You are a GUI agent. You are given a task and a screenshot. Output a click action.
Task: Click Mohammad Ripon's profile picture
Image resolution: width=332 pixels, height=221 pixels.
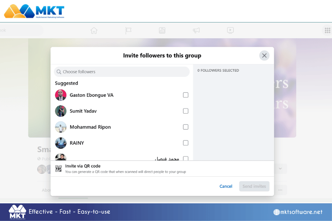(x=60, y=127)
